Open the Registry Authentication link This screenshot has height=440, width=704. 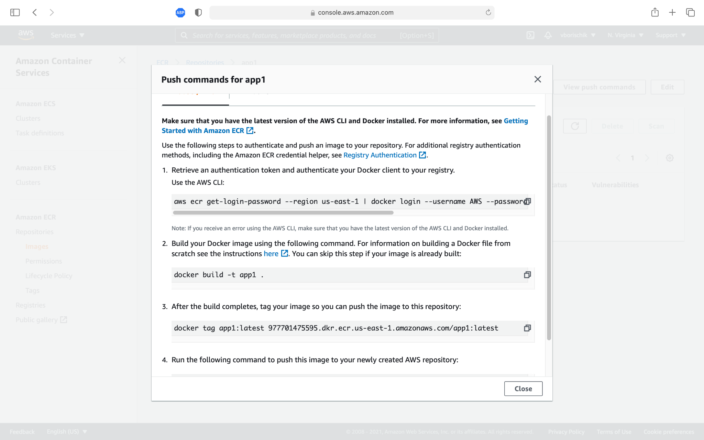point(385,155)
